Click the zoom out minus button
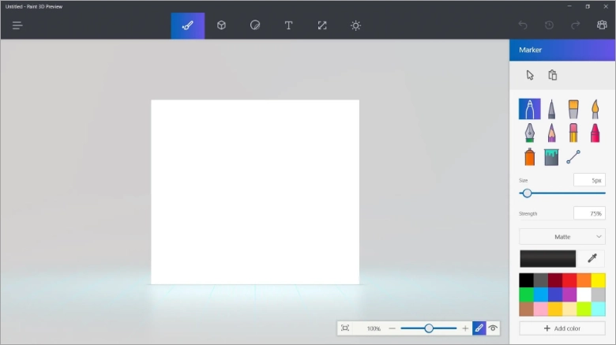The width and height of the screenshot is (616, 345). coord(392,328)
